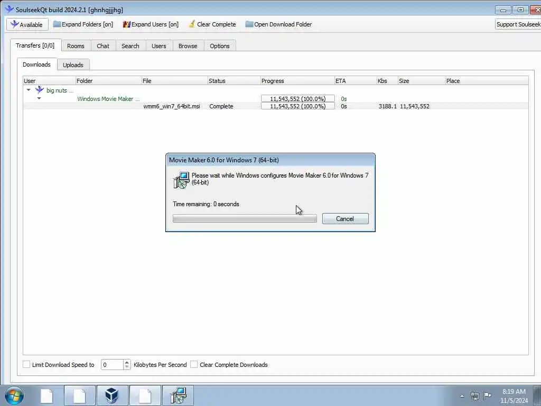Image resolution: width=541 pixels, height=406 pixels.
Task: Click the Available status bird icon
Action: point(14,24)
